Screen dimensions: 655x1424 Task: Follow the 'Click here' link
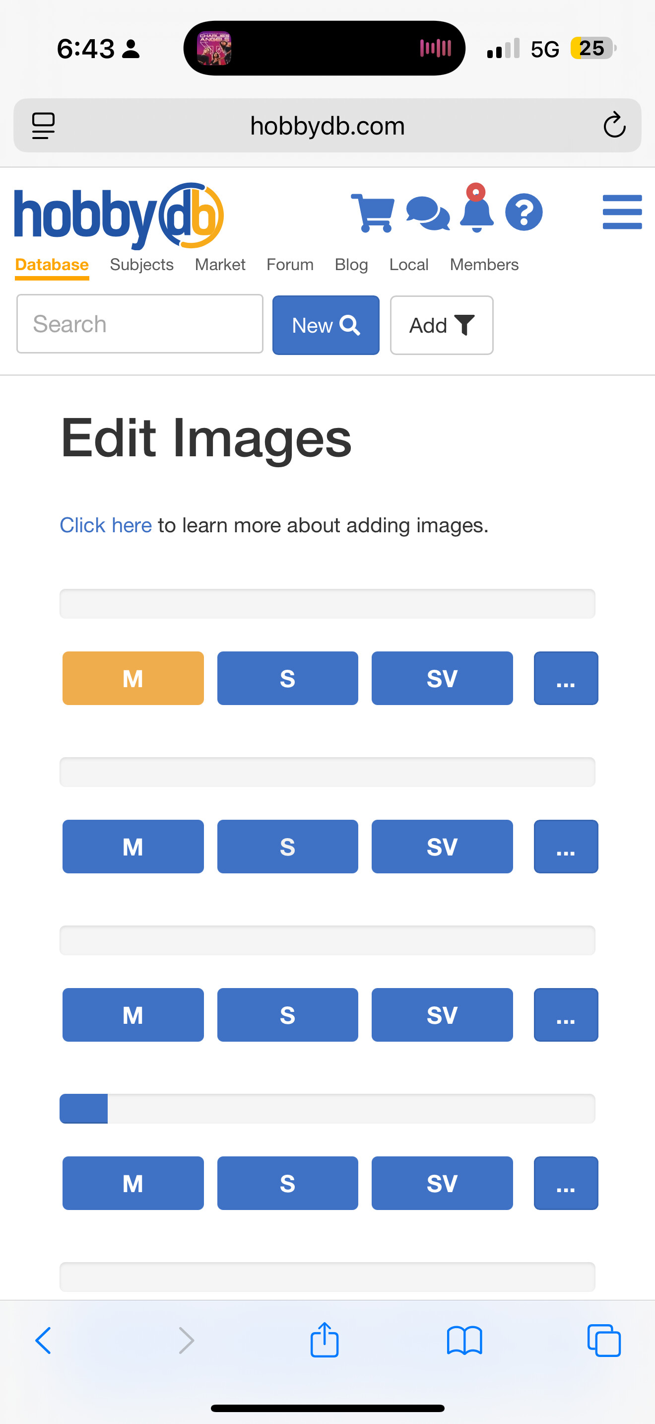point(106,525)
